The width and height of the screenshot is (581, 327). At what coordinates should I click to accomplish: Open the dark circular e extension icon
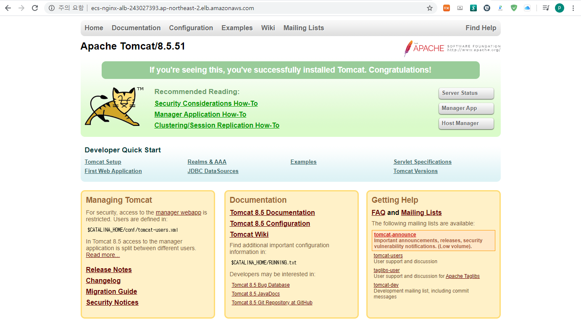tap(487, 8)
